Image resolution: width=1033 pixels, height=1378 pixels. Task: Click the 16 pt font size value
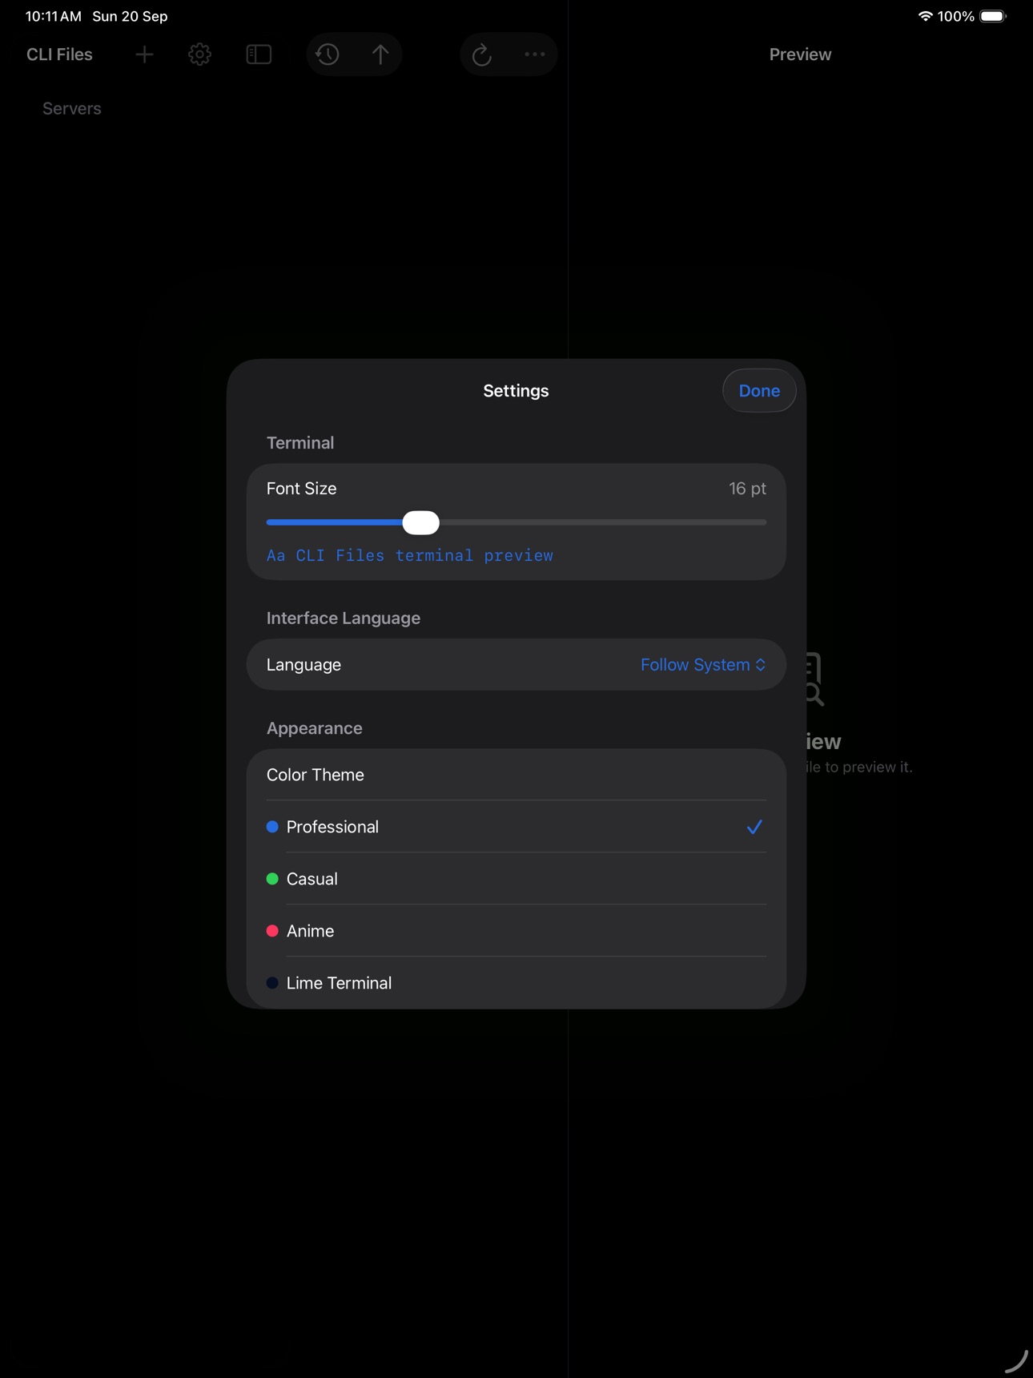point(747,489)
